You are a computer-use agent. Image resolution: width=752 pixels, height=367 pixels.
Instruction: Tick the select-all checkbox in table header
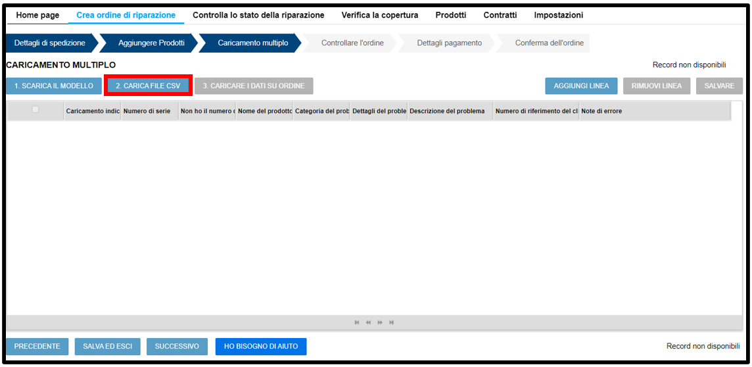coord(35,110)
